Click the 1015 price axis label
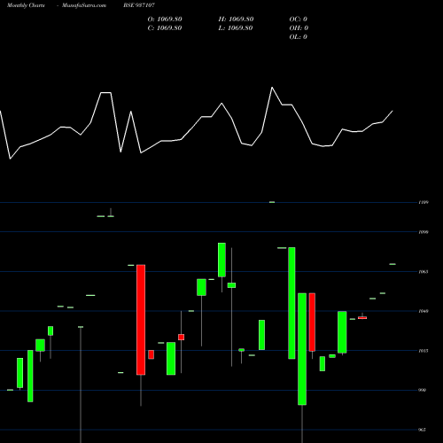Image resolution: width=443 pixels, height=443 pixels. tap(424, 351)
